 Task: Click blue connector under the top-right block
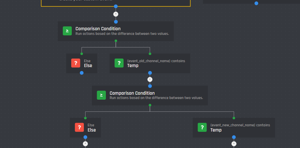coord(256,3)
